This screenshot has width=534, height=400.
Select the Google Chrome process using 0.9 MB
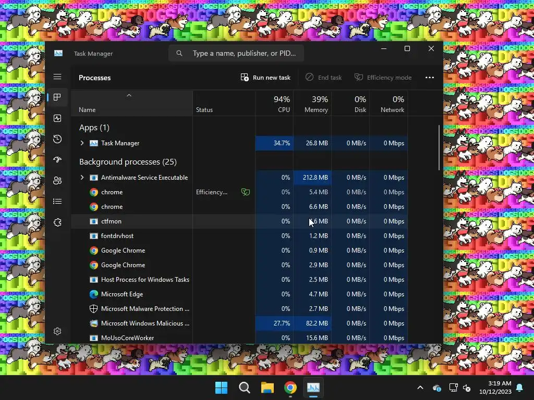[239, 251]
